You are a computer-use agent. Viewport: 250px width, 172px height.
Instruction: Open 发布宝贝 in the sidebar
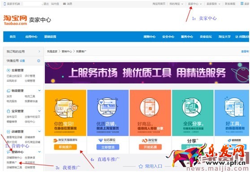(x=12, y=117)
